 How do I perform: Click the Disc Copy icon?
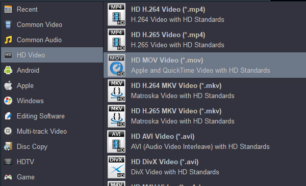click(8, 146)
